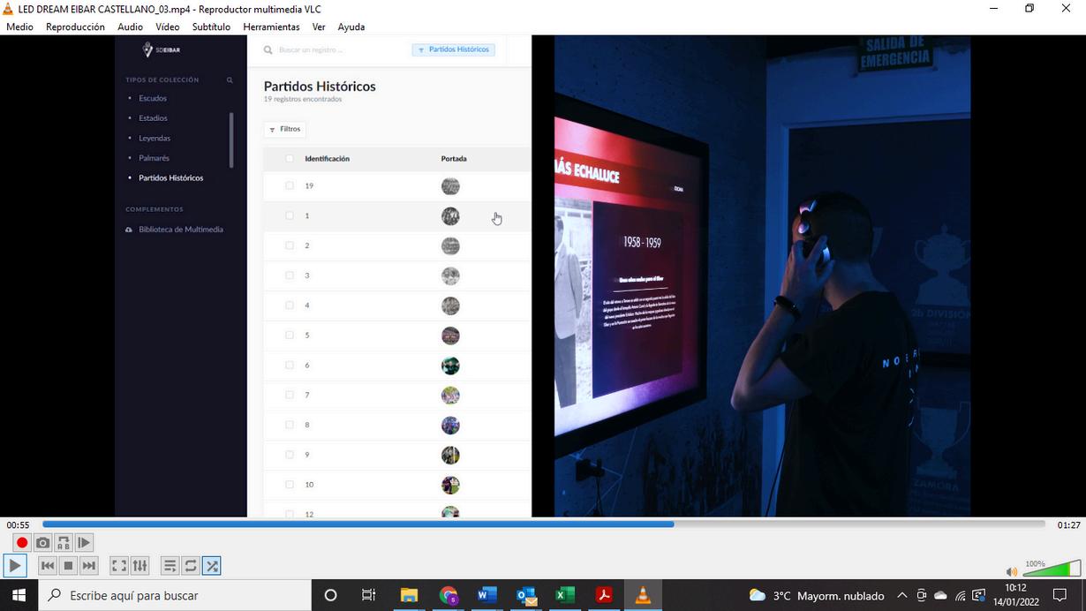
Task: Show hidden system tray icons
Action: (901, 595)
